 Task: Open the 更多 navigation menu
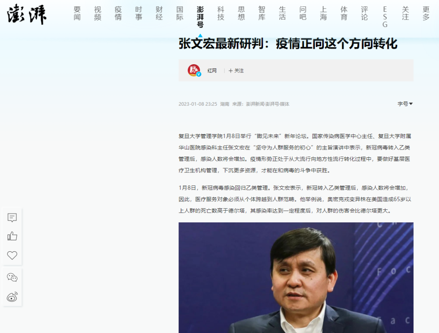tap(426, 13)
